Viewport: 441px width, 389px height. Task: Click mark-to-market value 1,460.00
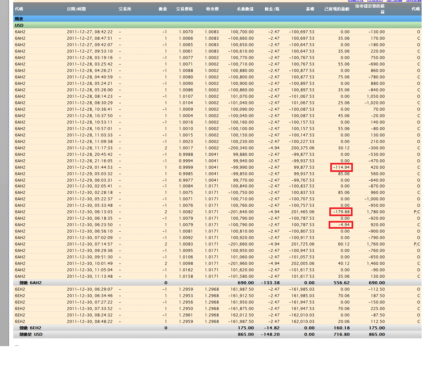[x=376, y=264]
